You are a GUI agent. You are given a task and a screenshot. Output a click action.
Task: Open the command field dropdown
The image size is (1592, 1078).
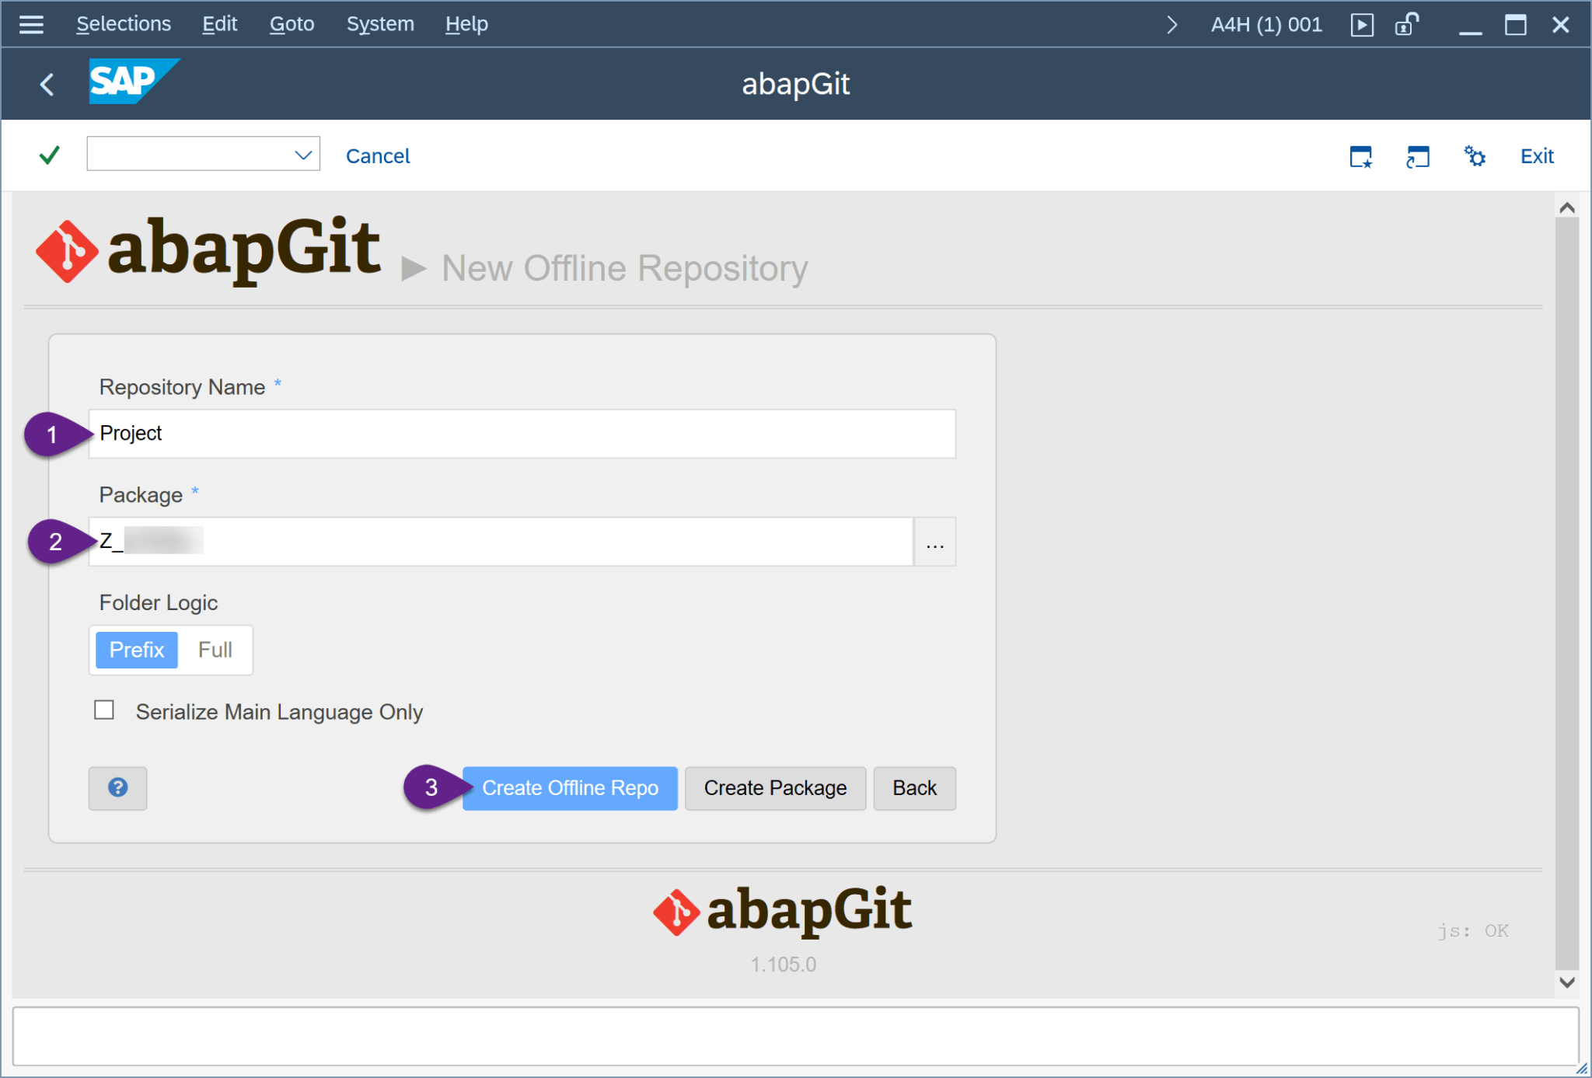(x=302, y=154)
